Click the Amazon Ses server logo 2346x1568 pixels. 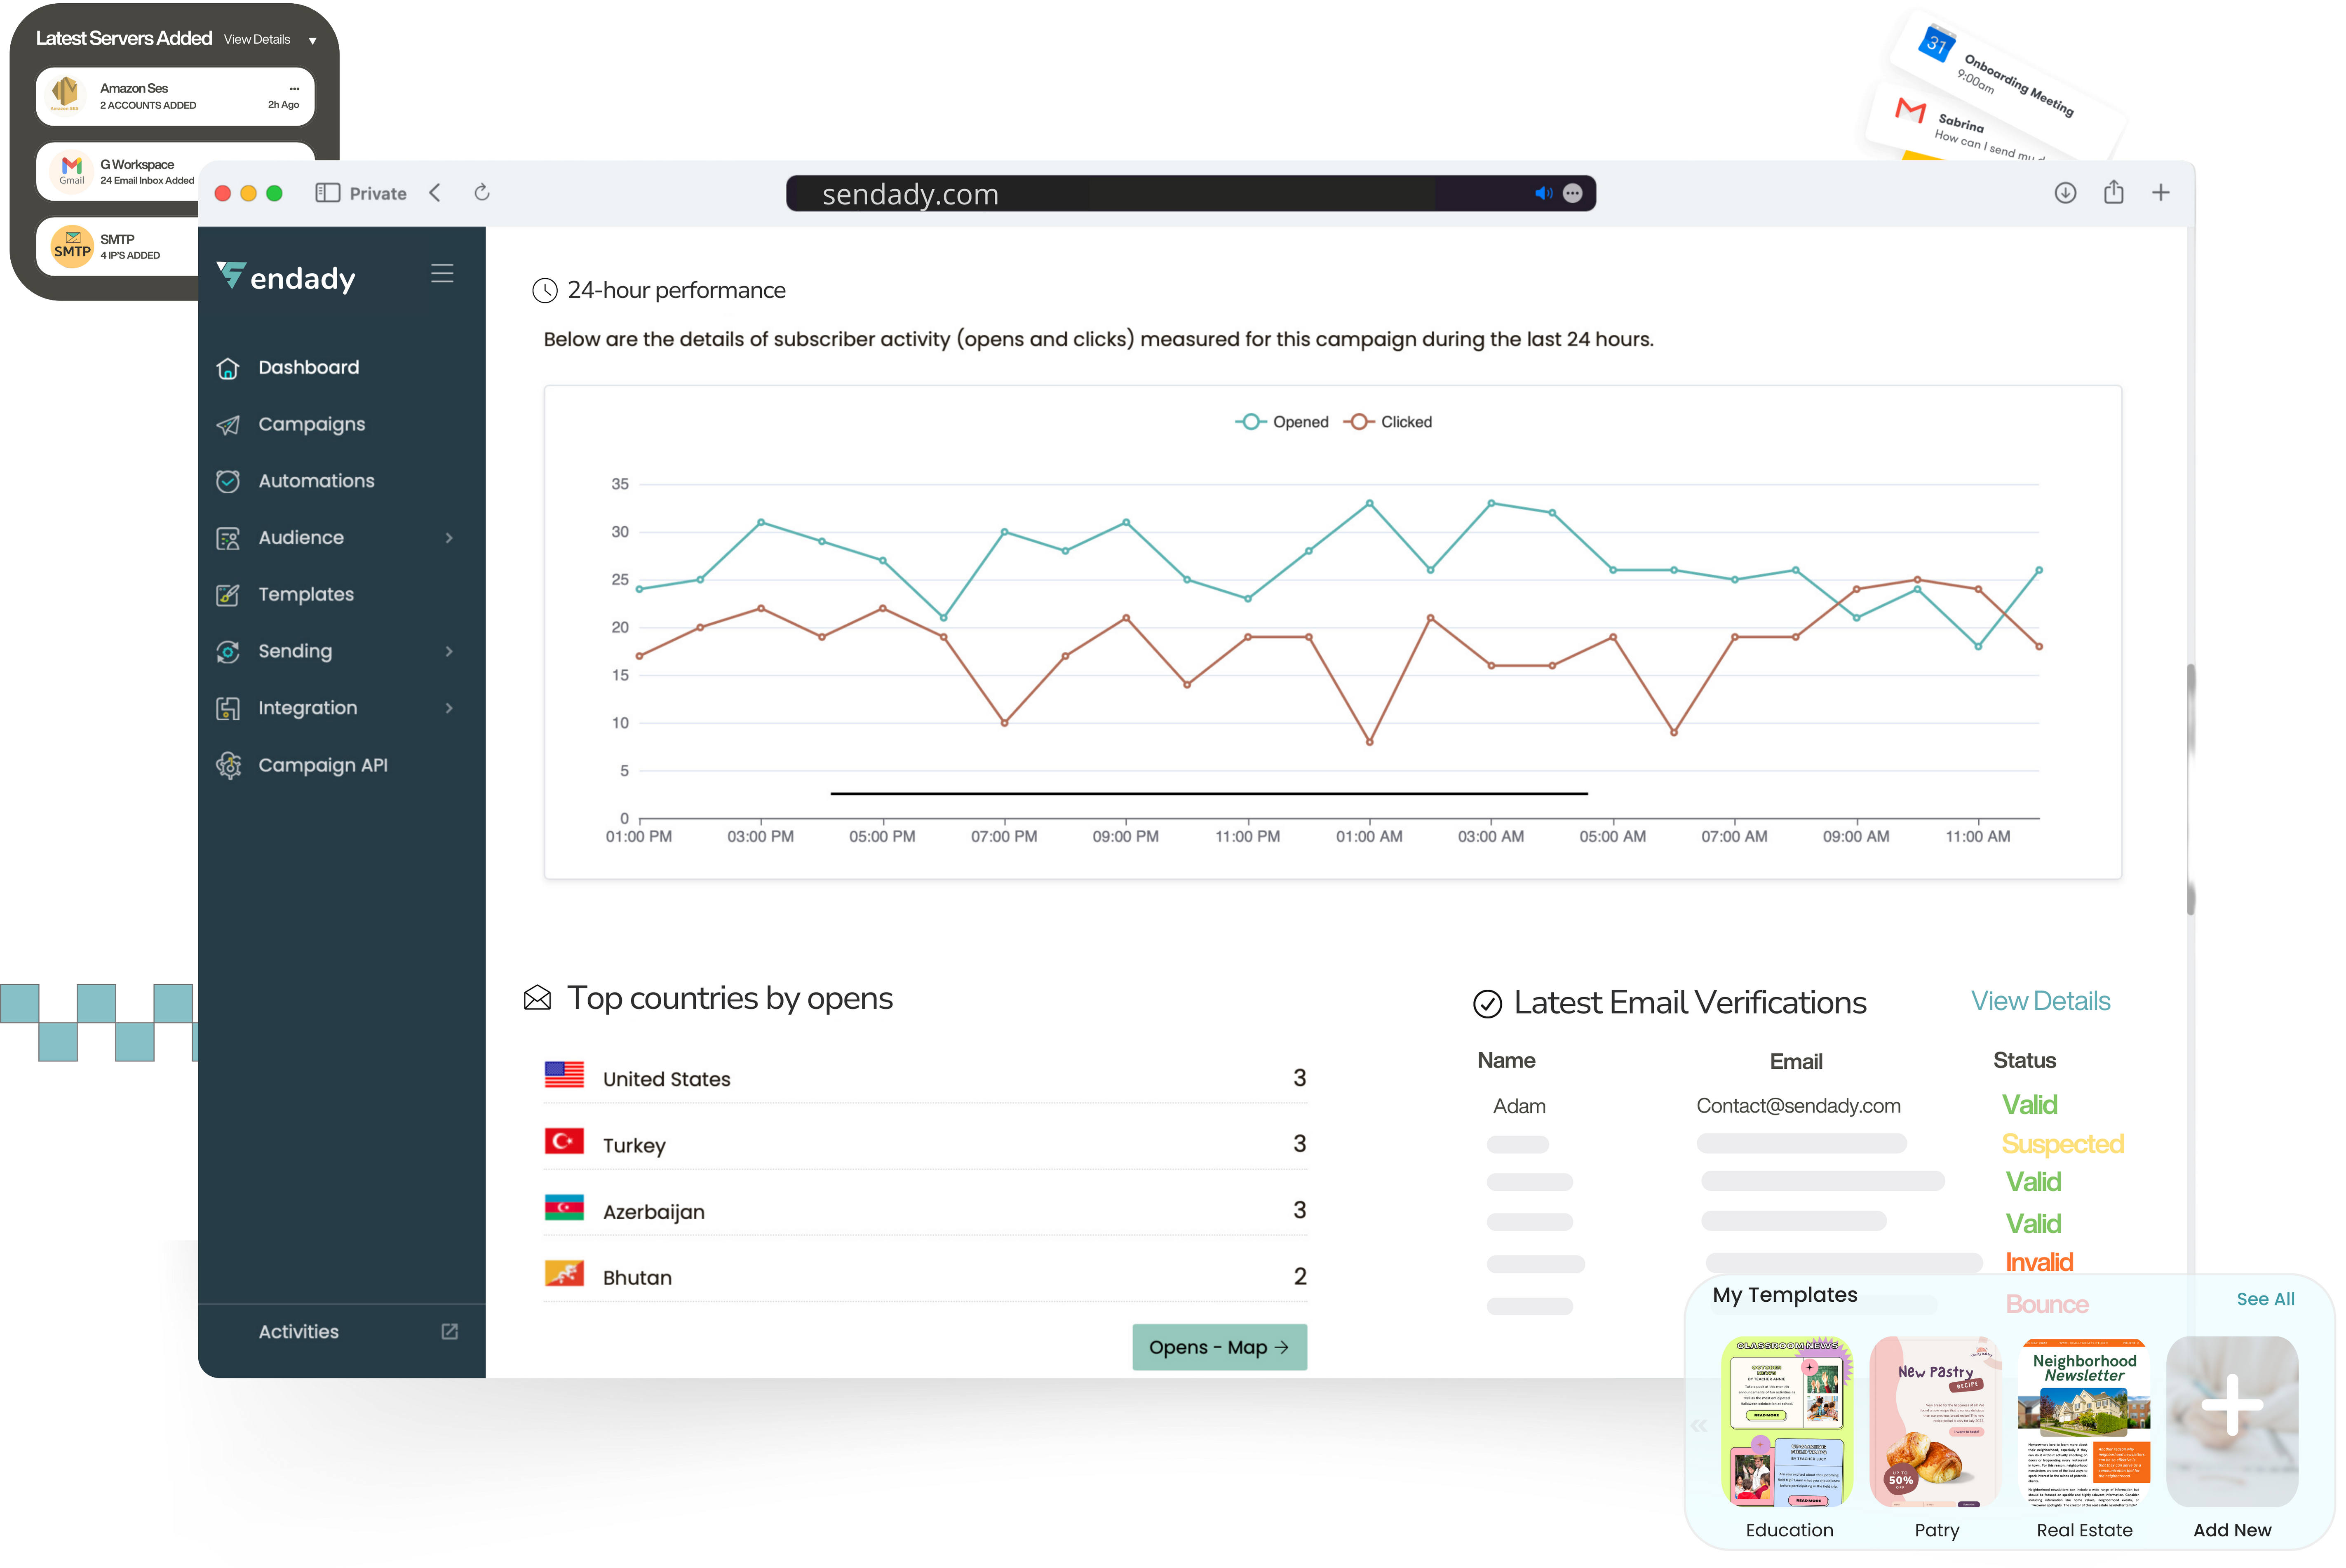pyautogui.click(x=66, y=94)
